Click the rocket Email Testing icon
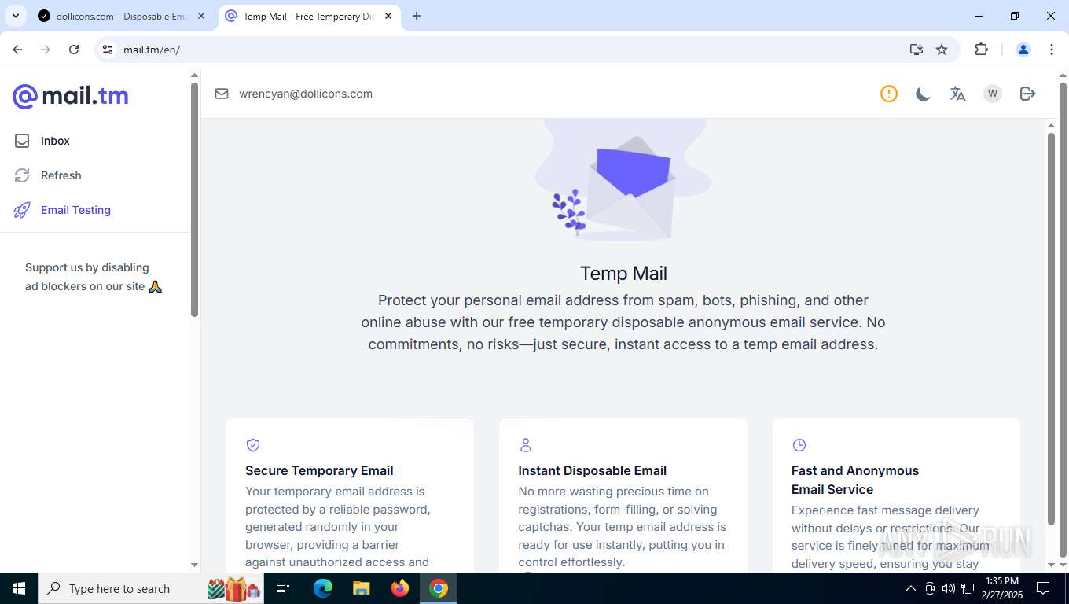 (22, 210)
